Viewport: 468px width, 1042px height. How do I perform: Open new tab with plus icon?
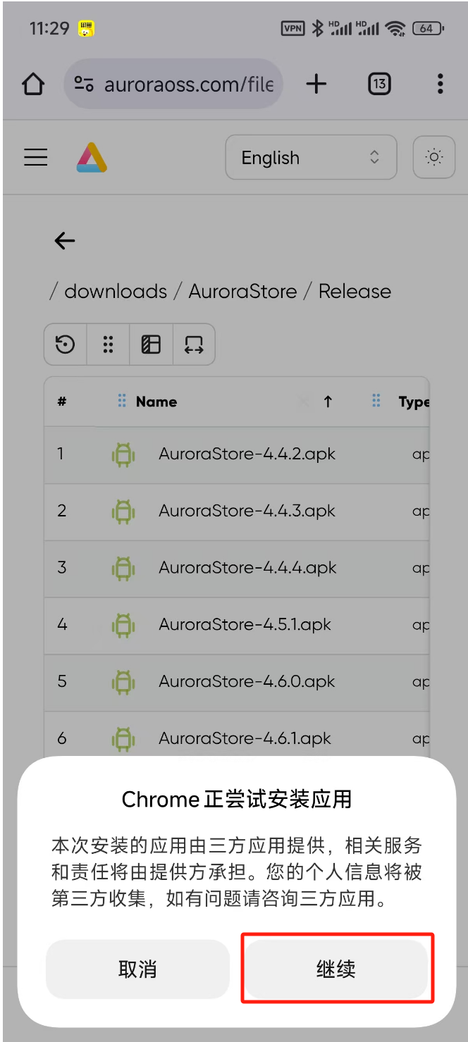pos(316,85)
